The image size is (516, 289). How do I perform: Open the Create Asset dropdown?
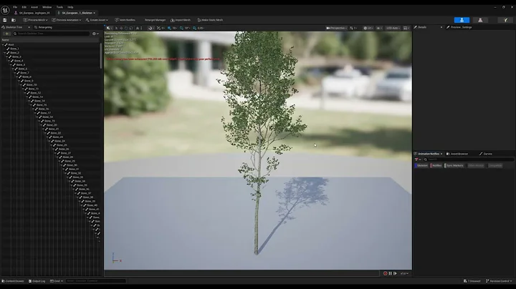(97, 20)
